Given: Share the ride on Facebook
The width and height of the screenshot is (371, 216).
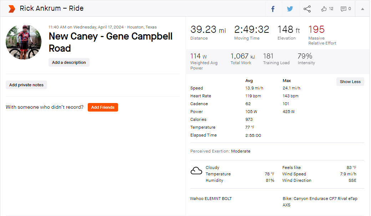Looking at the screenshot, I should tap(273, 9).
